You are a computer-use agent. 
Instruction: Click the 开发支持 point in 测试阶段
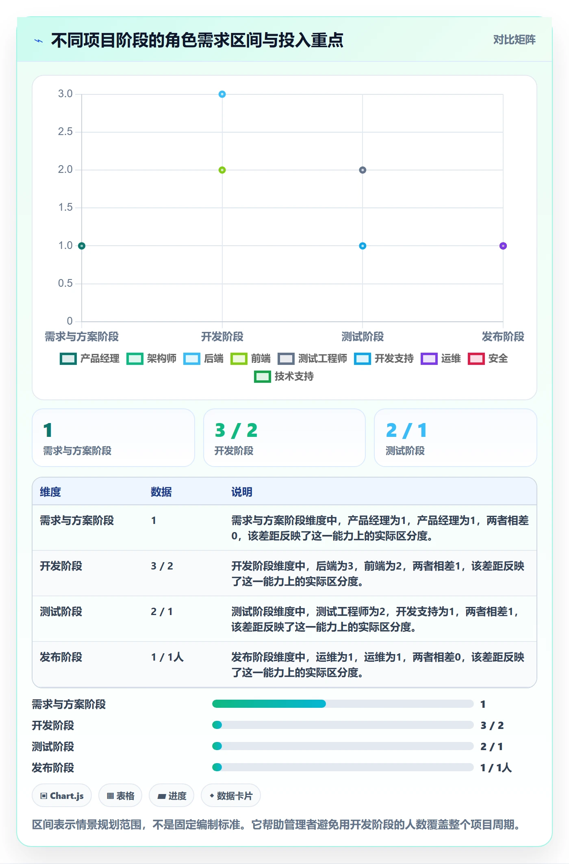point(363,246)
